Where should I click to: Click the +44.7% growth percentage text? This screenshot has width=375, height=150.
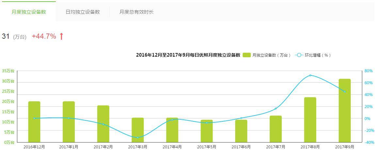point(44,36)
